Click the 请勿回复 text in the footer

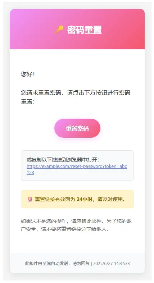click(x=81, y=264)
